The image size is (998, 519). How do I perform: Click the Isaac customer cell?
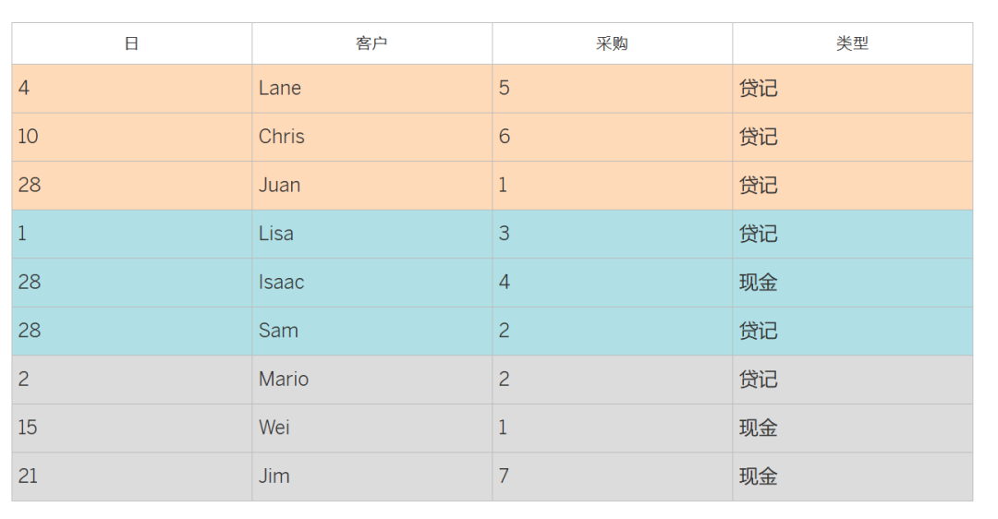(281, 283)
